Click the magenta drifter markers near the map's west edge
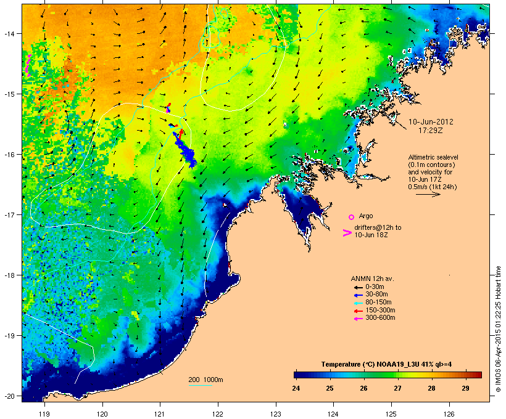 tap(28, 65)
